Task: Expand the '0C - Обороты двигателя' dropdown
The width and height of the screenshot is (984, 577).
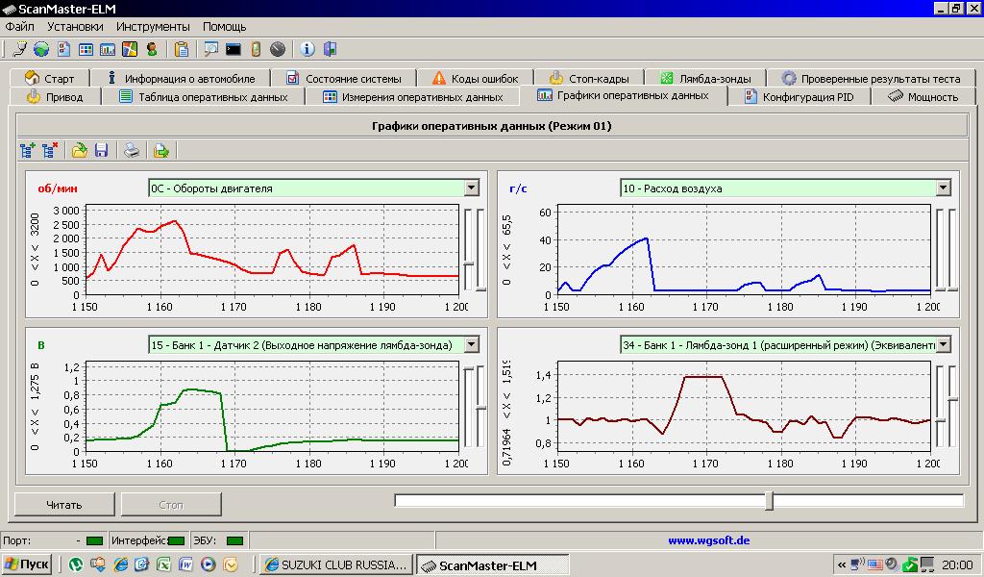Action: 471,188
